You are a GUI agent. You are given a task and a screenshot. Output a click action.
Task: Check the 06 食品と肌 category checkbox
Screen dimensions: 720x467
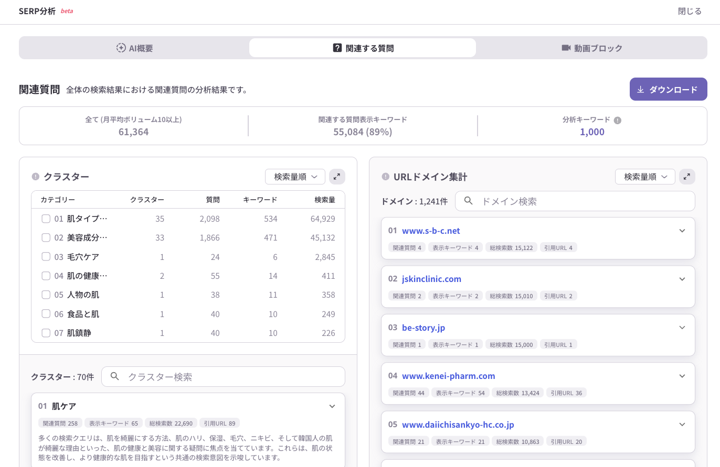pyautogui.click(x=46, y=314)
